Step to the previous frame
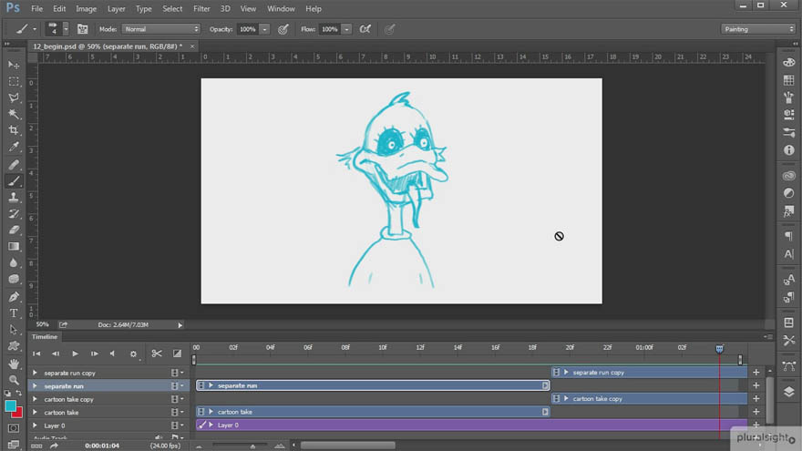The width and height of the screenshot is (802, 451). pyautogui.click(x=56, y=354)
